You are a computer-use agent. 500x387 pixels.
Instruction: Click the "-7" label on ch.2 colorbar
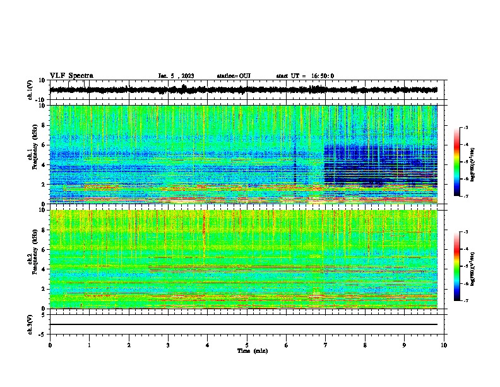tap(465, 300)
